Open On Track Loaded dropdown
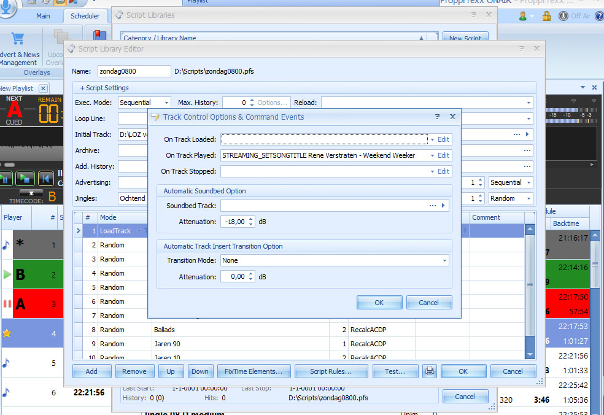Viewport: 604px width, 415px height. (432, 139)
